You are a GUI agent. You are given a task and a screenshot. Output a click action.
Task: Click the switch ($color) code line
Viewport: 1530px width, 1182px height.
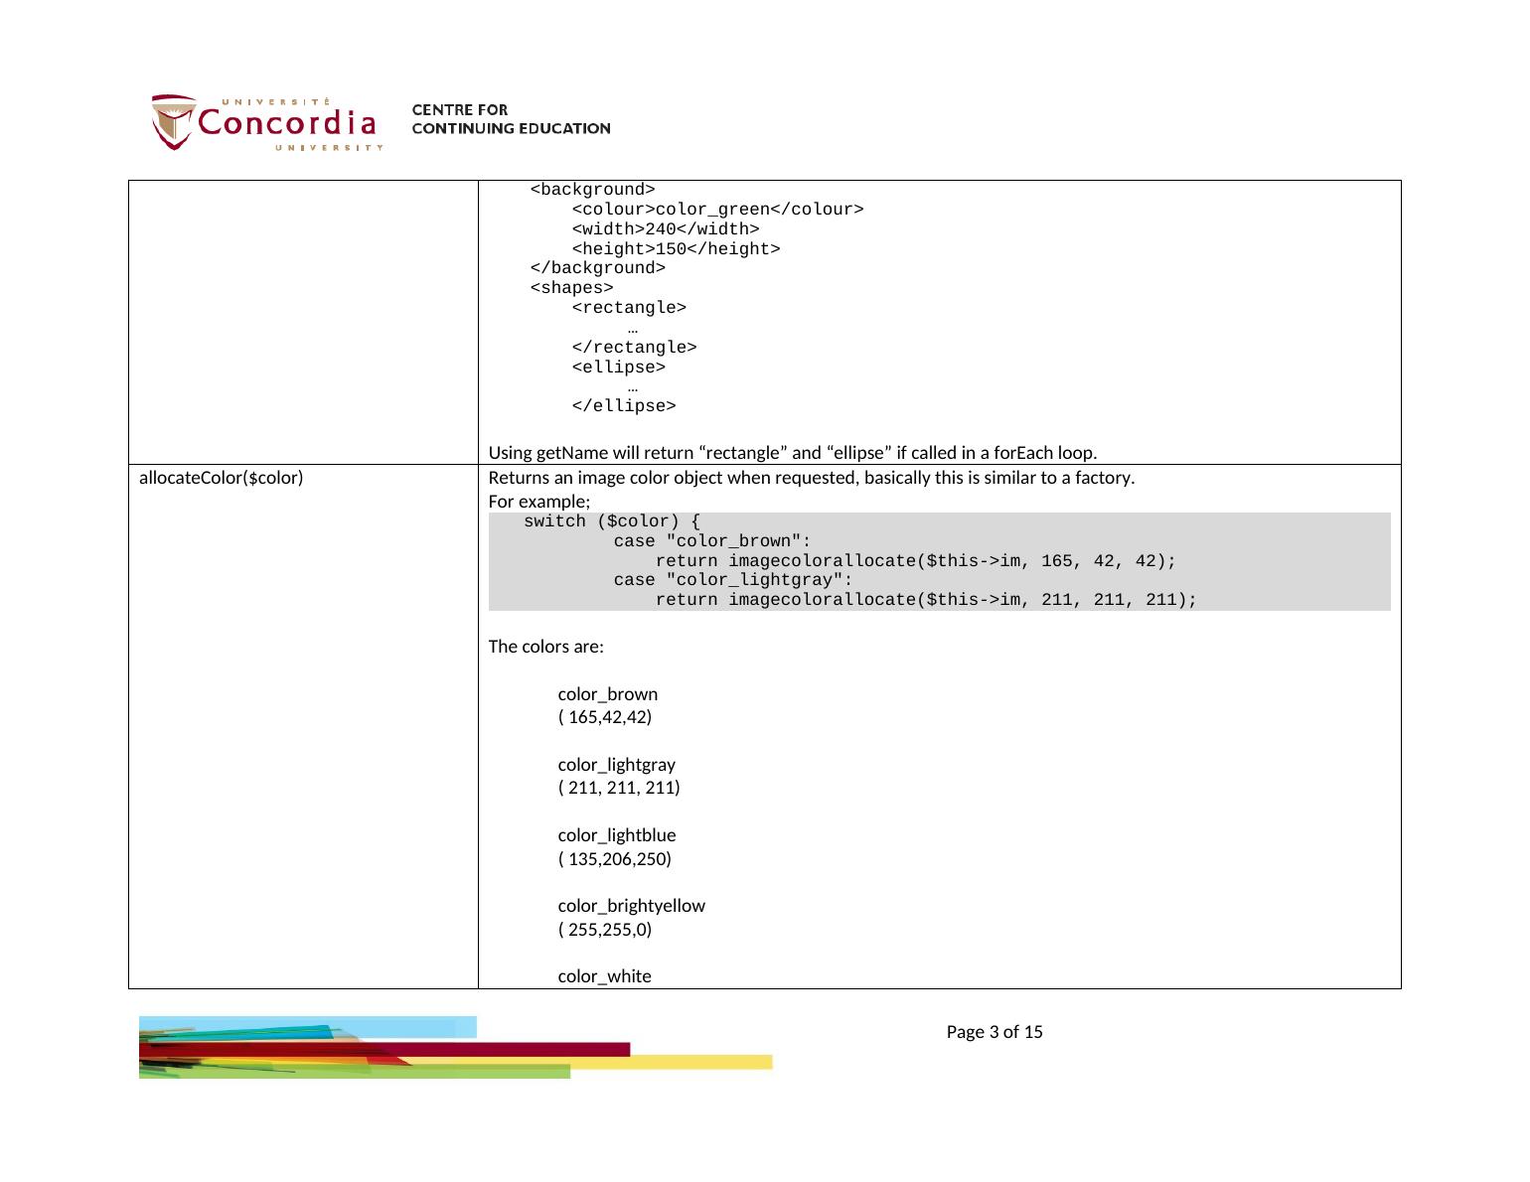(611, 521)
